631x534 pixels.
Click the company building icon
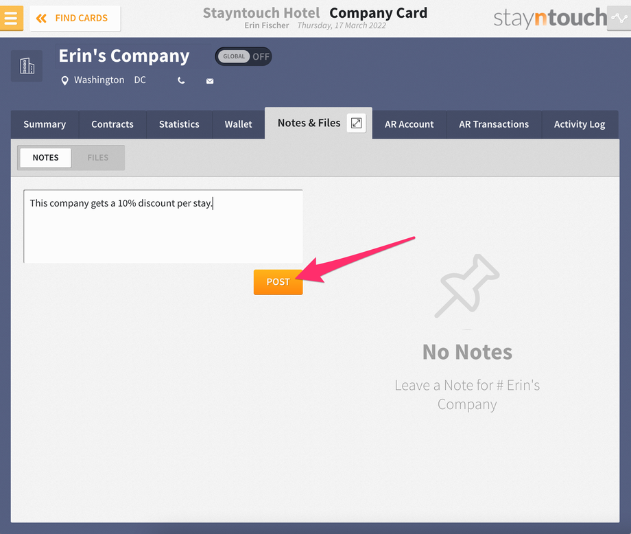tap(27, 66)
